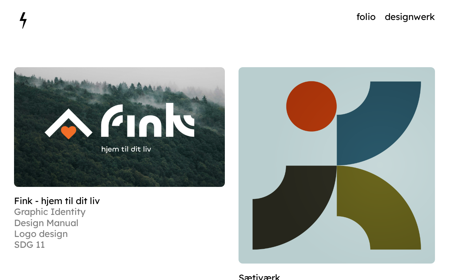This screenshot has height=280, width=449.
Task: Select the Logo design tag
Action: (41, 234)
